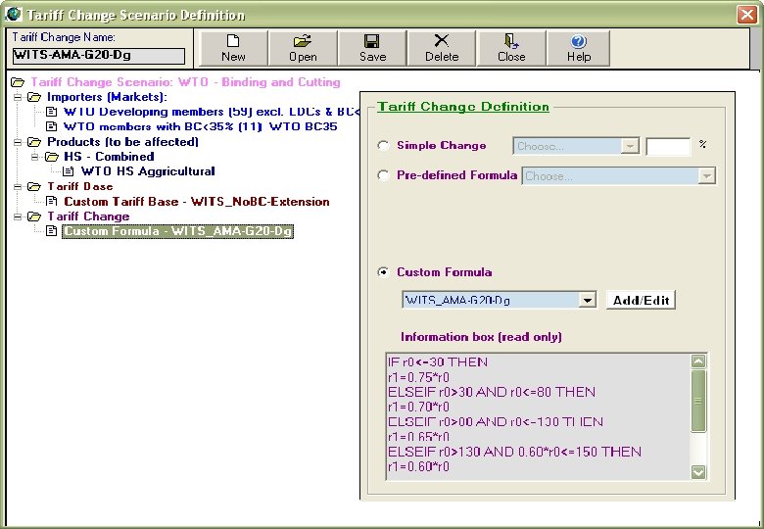Click document icon beside WTO HS Agricultural
The image size is (764, 529).
click(x=69, y=171)
